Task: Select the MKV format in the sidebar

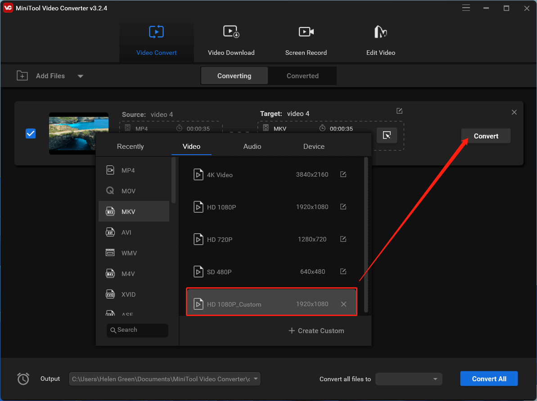Action: tap(134, 211)
